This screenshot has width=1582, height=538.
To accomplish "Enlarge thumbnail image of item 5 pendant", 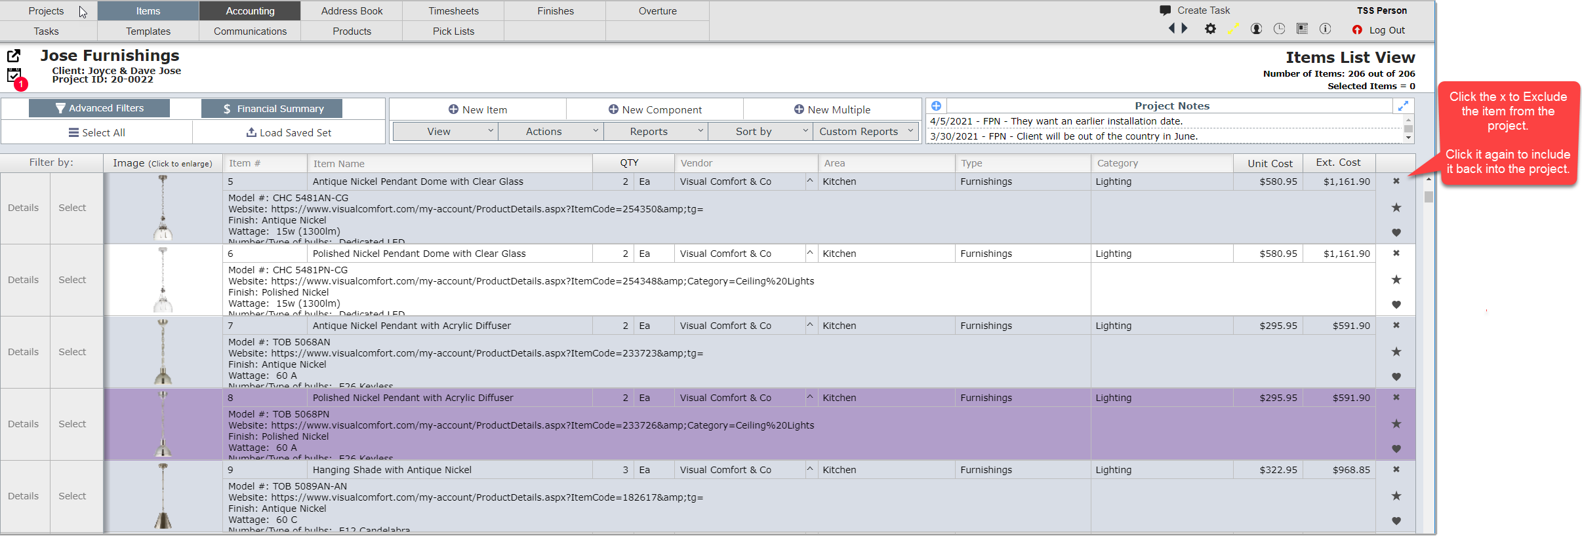I will 163,208.
